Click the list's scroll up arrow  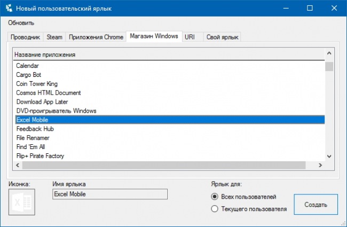pyautogui.click(x=329, y=53)
